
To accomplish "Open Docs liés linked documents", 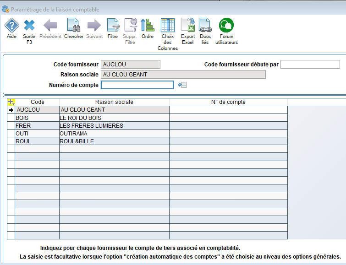I will click(x=205, y=25).
